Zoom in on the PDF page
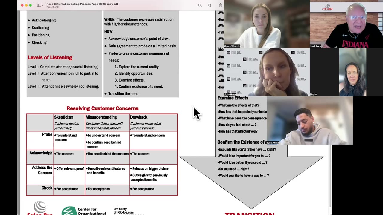This screenshot has height=215, width=383. (x=209, y=5)
